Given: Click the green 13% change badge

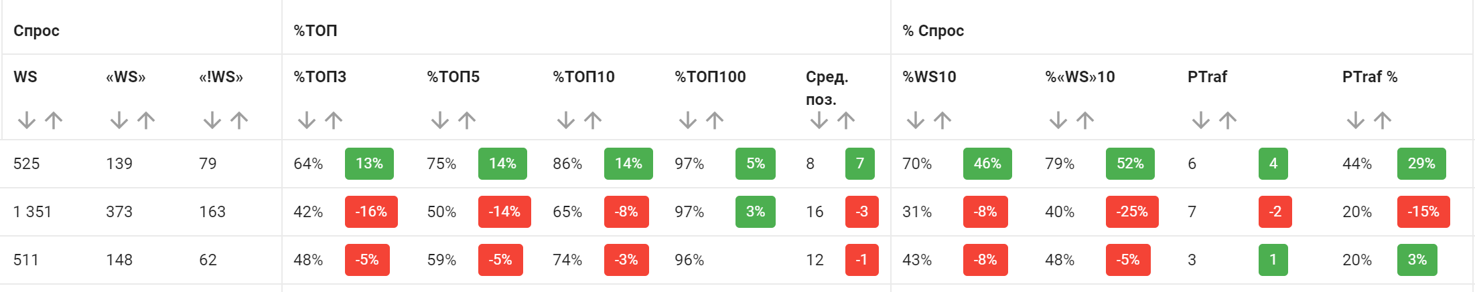Looking at the screenshot, I should (369, 164).
